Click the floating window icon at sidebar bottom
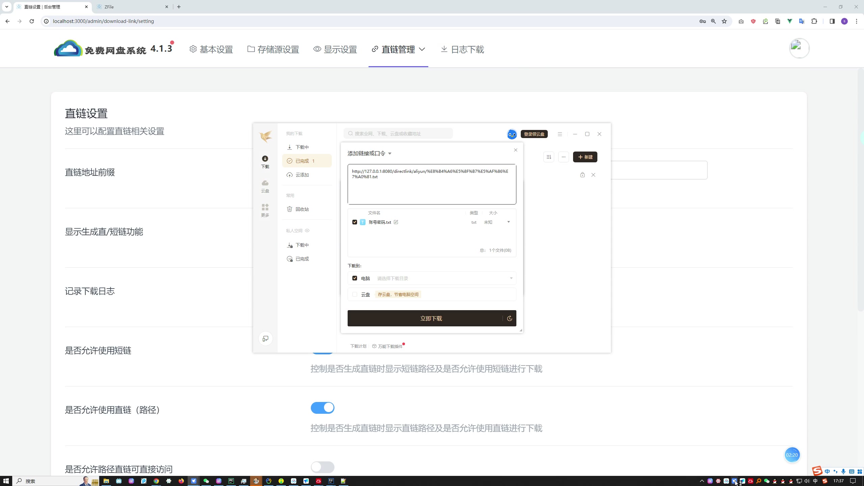864x486 pixels. pyautogui.click(x=266, y=339)
